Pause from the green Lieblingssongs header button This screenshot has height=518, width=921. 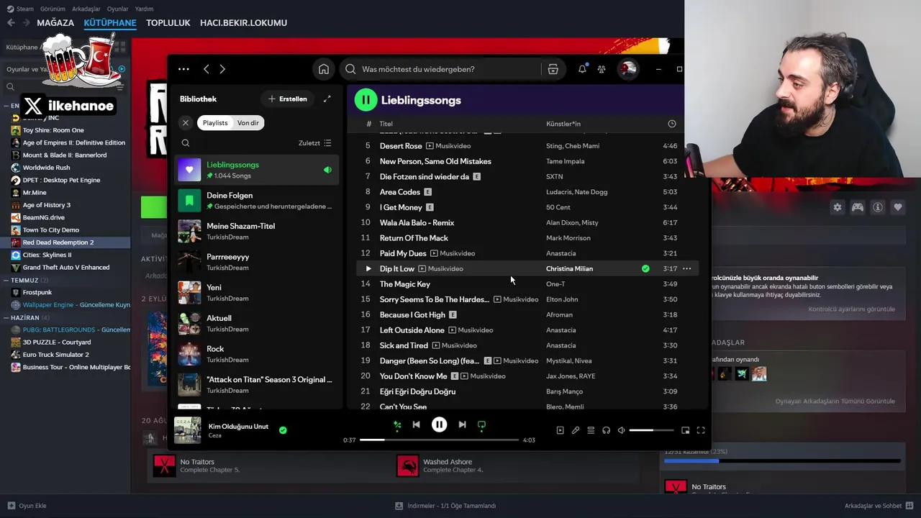366,100
